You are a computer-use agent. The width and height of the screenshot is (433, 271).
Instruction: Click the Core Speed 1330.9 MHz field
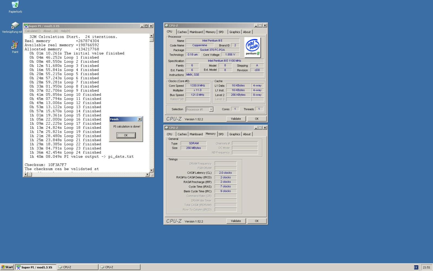[198, 86]
